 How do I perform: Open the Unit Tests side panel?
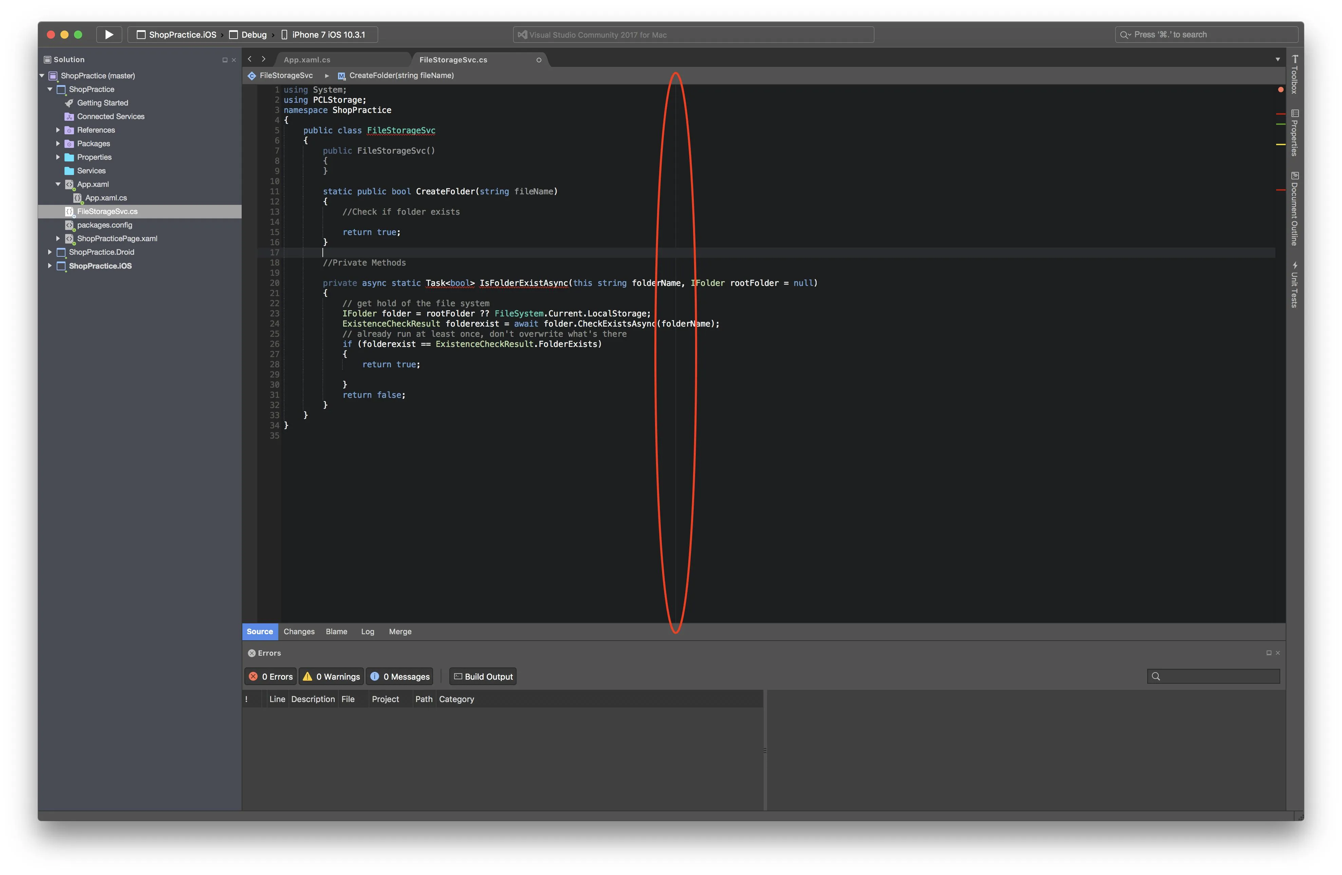(x=1294, y=285)
